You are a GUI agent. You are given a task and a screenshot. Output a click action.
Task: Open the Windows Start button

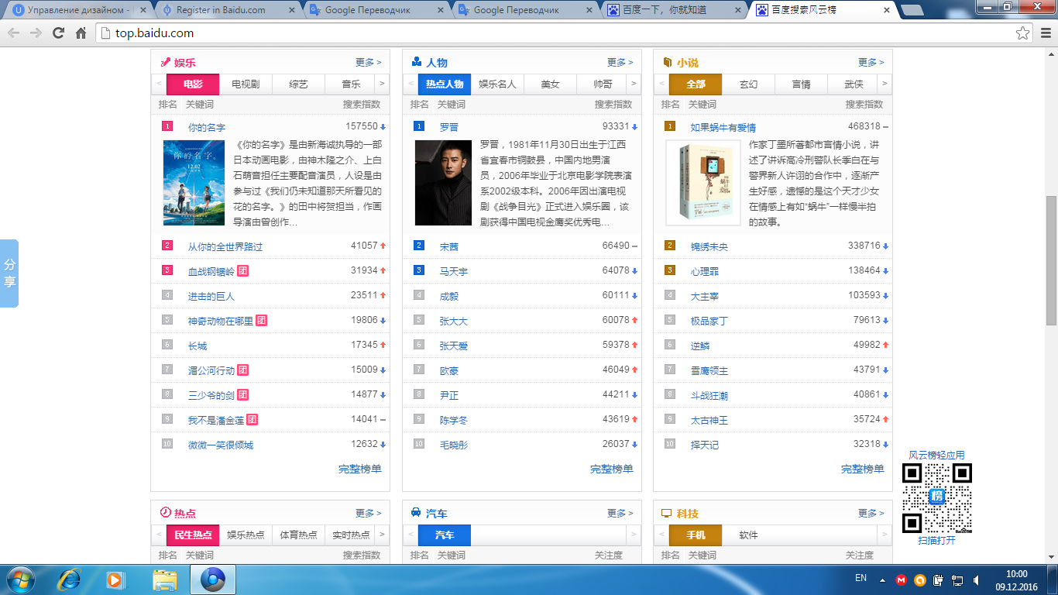pyautogui.click(x=19, y=580)
